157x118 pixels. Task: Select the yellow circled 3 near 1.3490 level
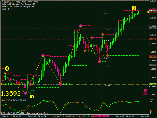[x=7, y=69]
